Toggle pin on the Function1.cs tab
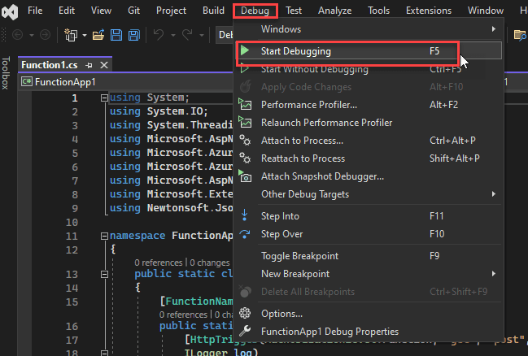This screenshot has height=356, width=528. click(89, 65)
